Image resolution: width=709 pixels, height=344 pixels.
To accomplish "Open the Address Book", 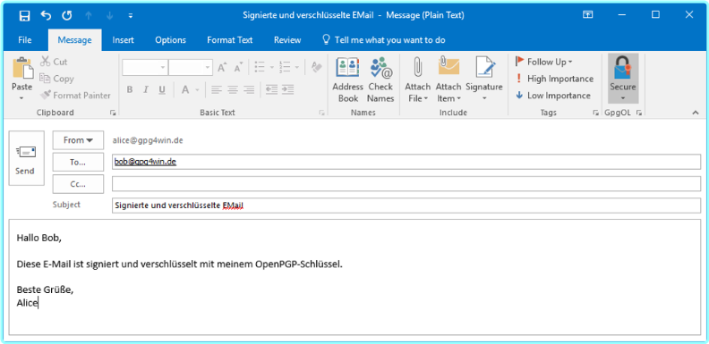I will (347, 80).
